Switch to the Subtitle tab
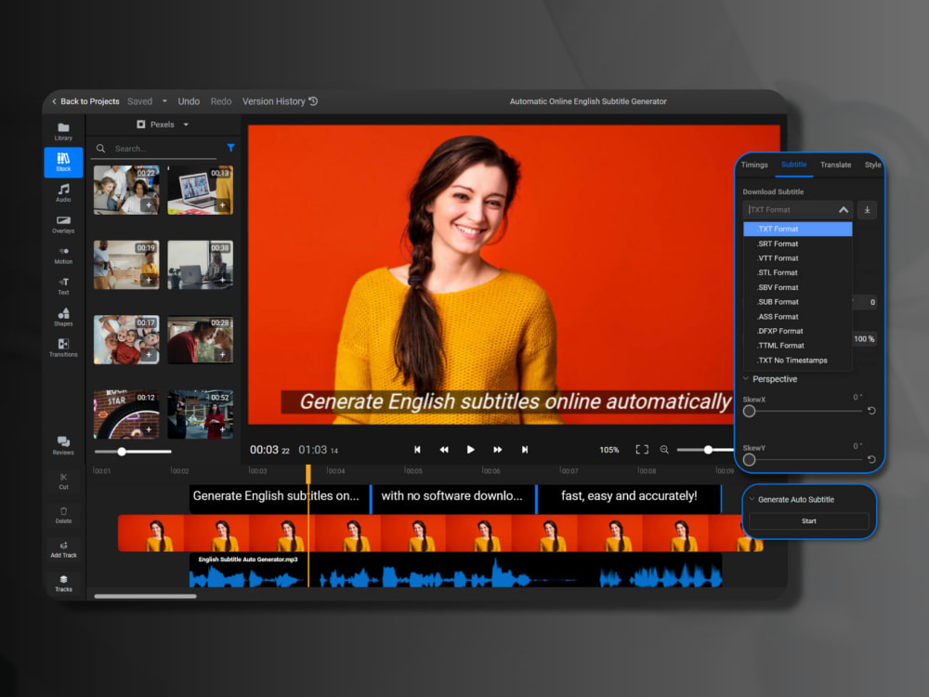Image resolution: width=929 pixels, height=697 pixels. [x=794, y=164]
